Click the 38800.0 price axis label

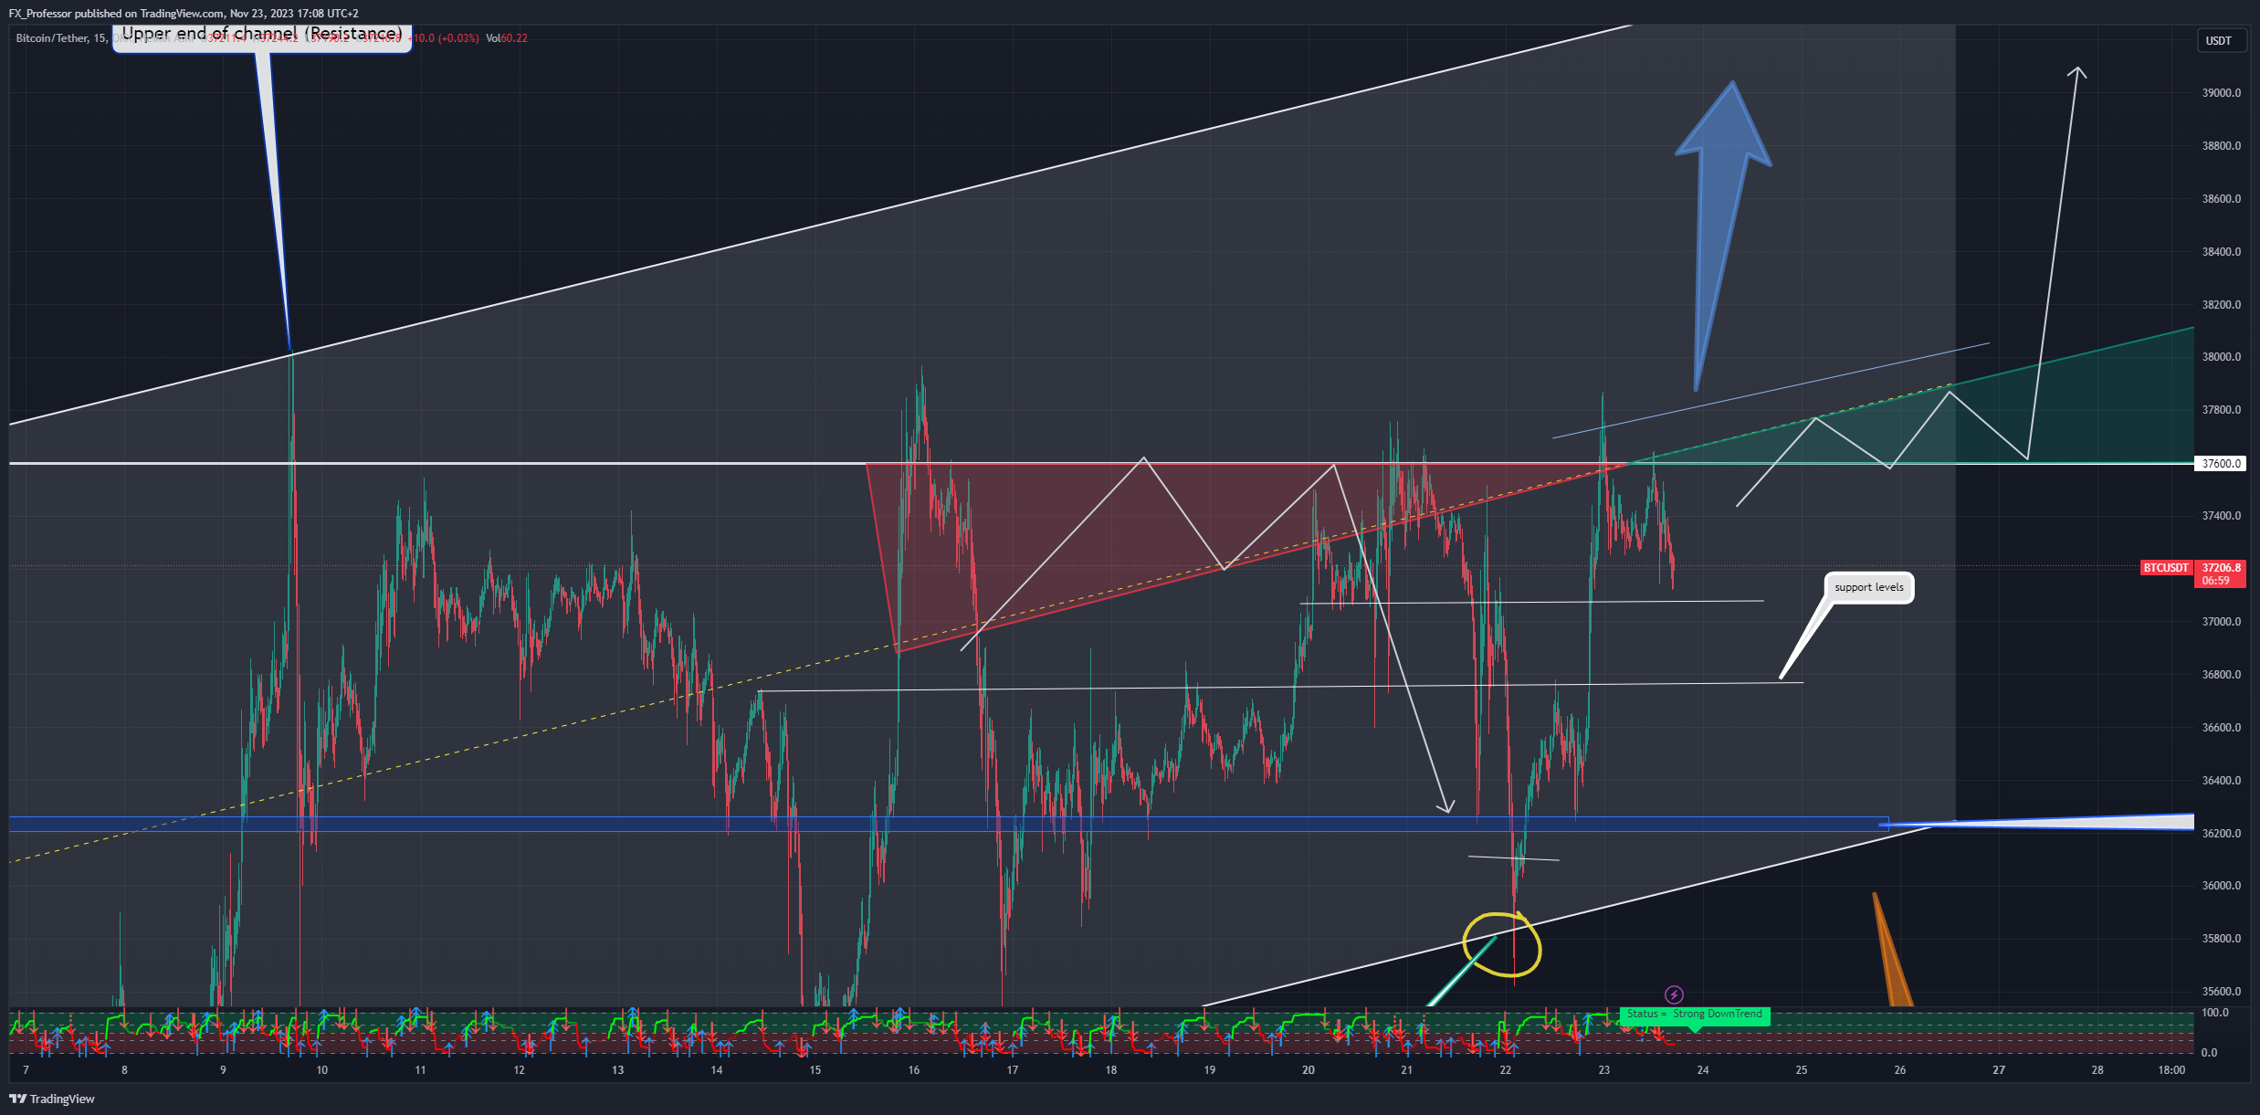(x=2221, y=146)
